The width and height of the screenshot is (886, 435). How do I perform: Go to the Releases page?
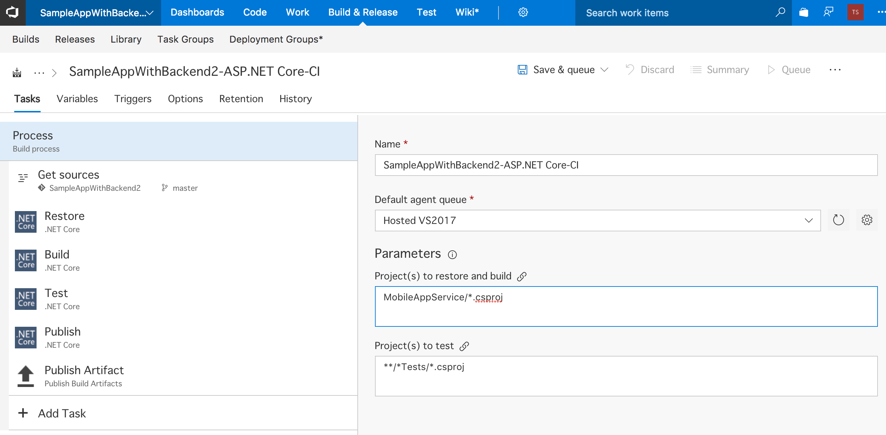pos(75,39)
